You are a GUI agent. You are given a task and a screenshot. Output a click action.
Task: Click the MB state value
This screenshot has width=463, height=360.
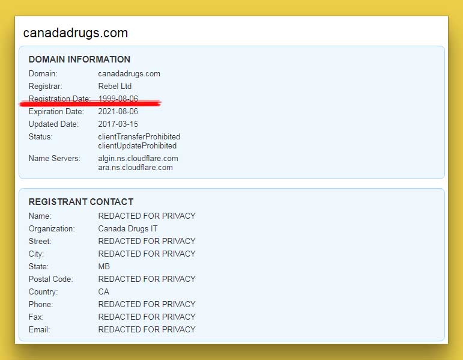104,266
